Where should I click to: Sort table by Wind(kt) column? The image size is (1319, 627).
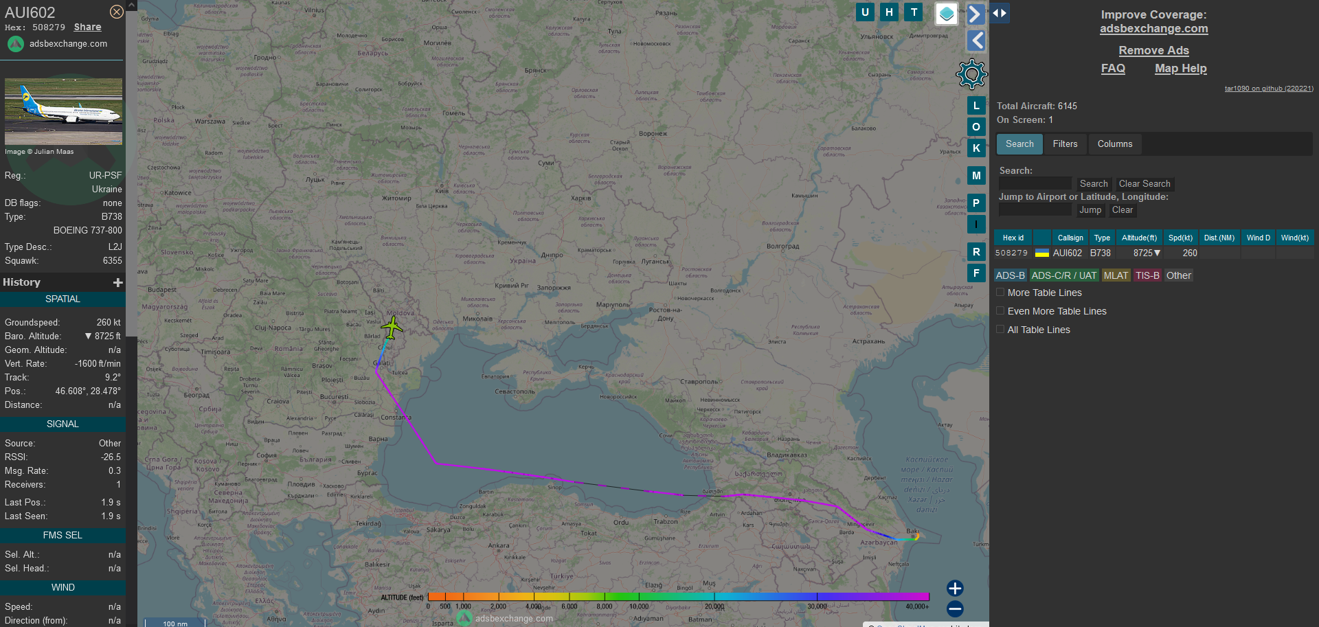coord(1294,238)
